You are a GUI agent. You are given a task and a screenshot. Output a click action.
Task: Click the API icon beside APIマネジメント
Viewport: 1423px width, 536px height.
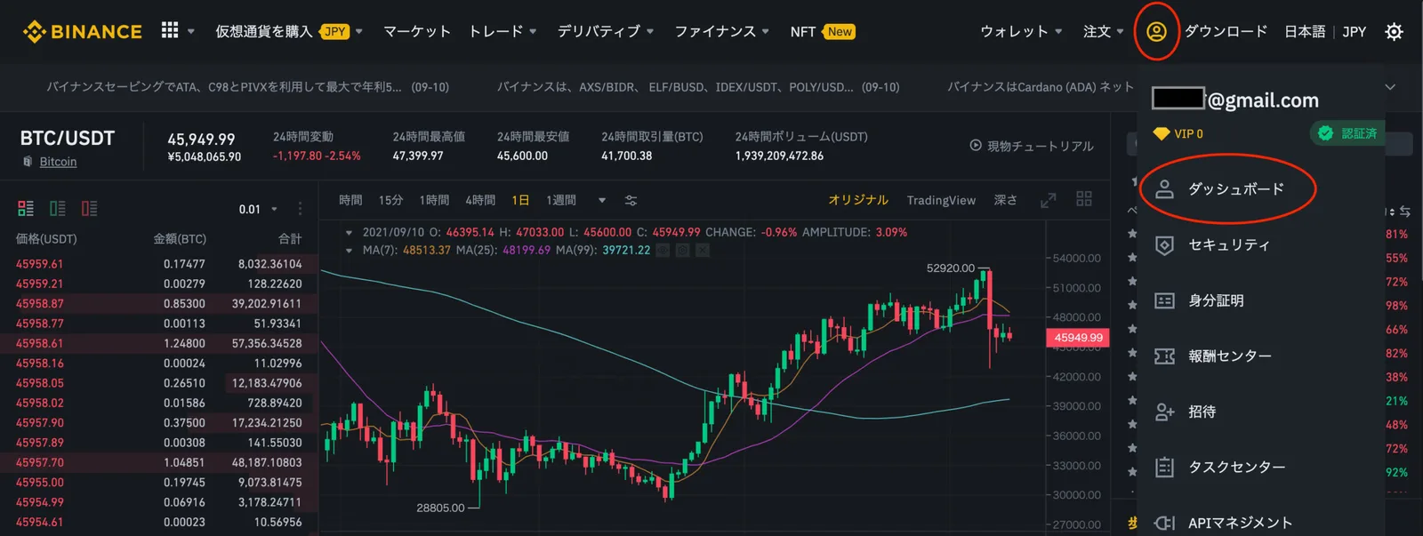click(1164, 523)
